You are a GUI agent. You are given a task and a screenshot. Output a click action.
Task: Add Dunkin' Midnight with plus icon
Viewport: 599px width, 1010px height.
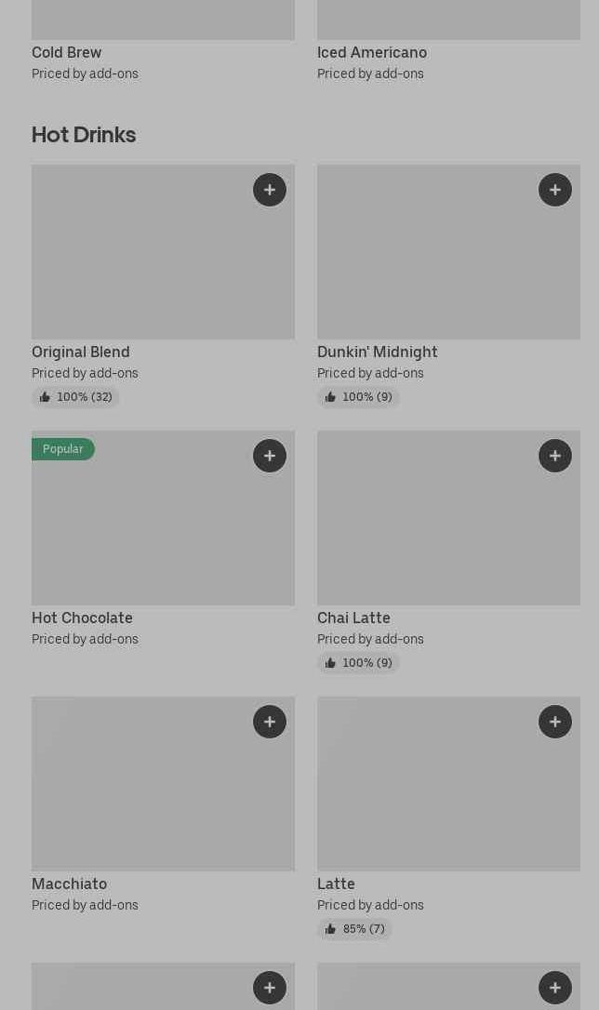(x=555, y=190)
